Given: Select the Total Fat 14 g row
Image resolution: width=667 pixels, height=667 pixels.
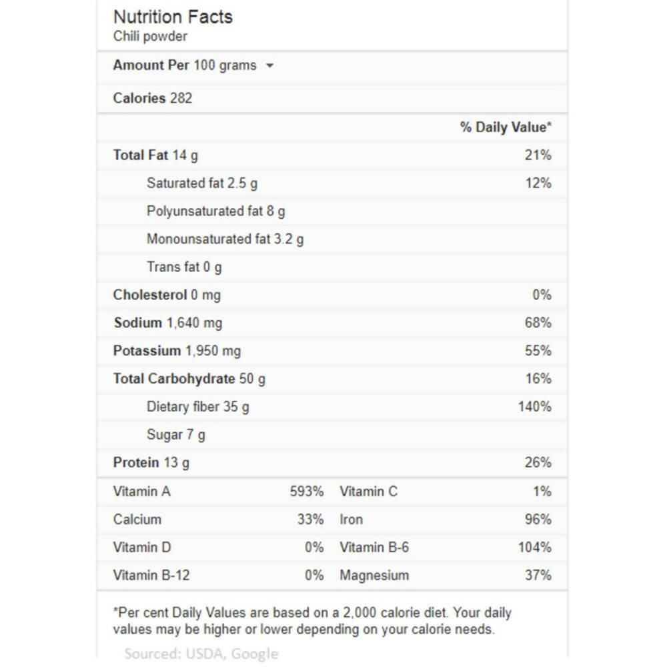Looking at the screenshot, I should (155, 155).
